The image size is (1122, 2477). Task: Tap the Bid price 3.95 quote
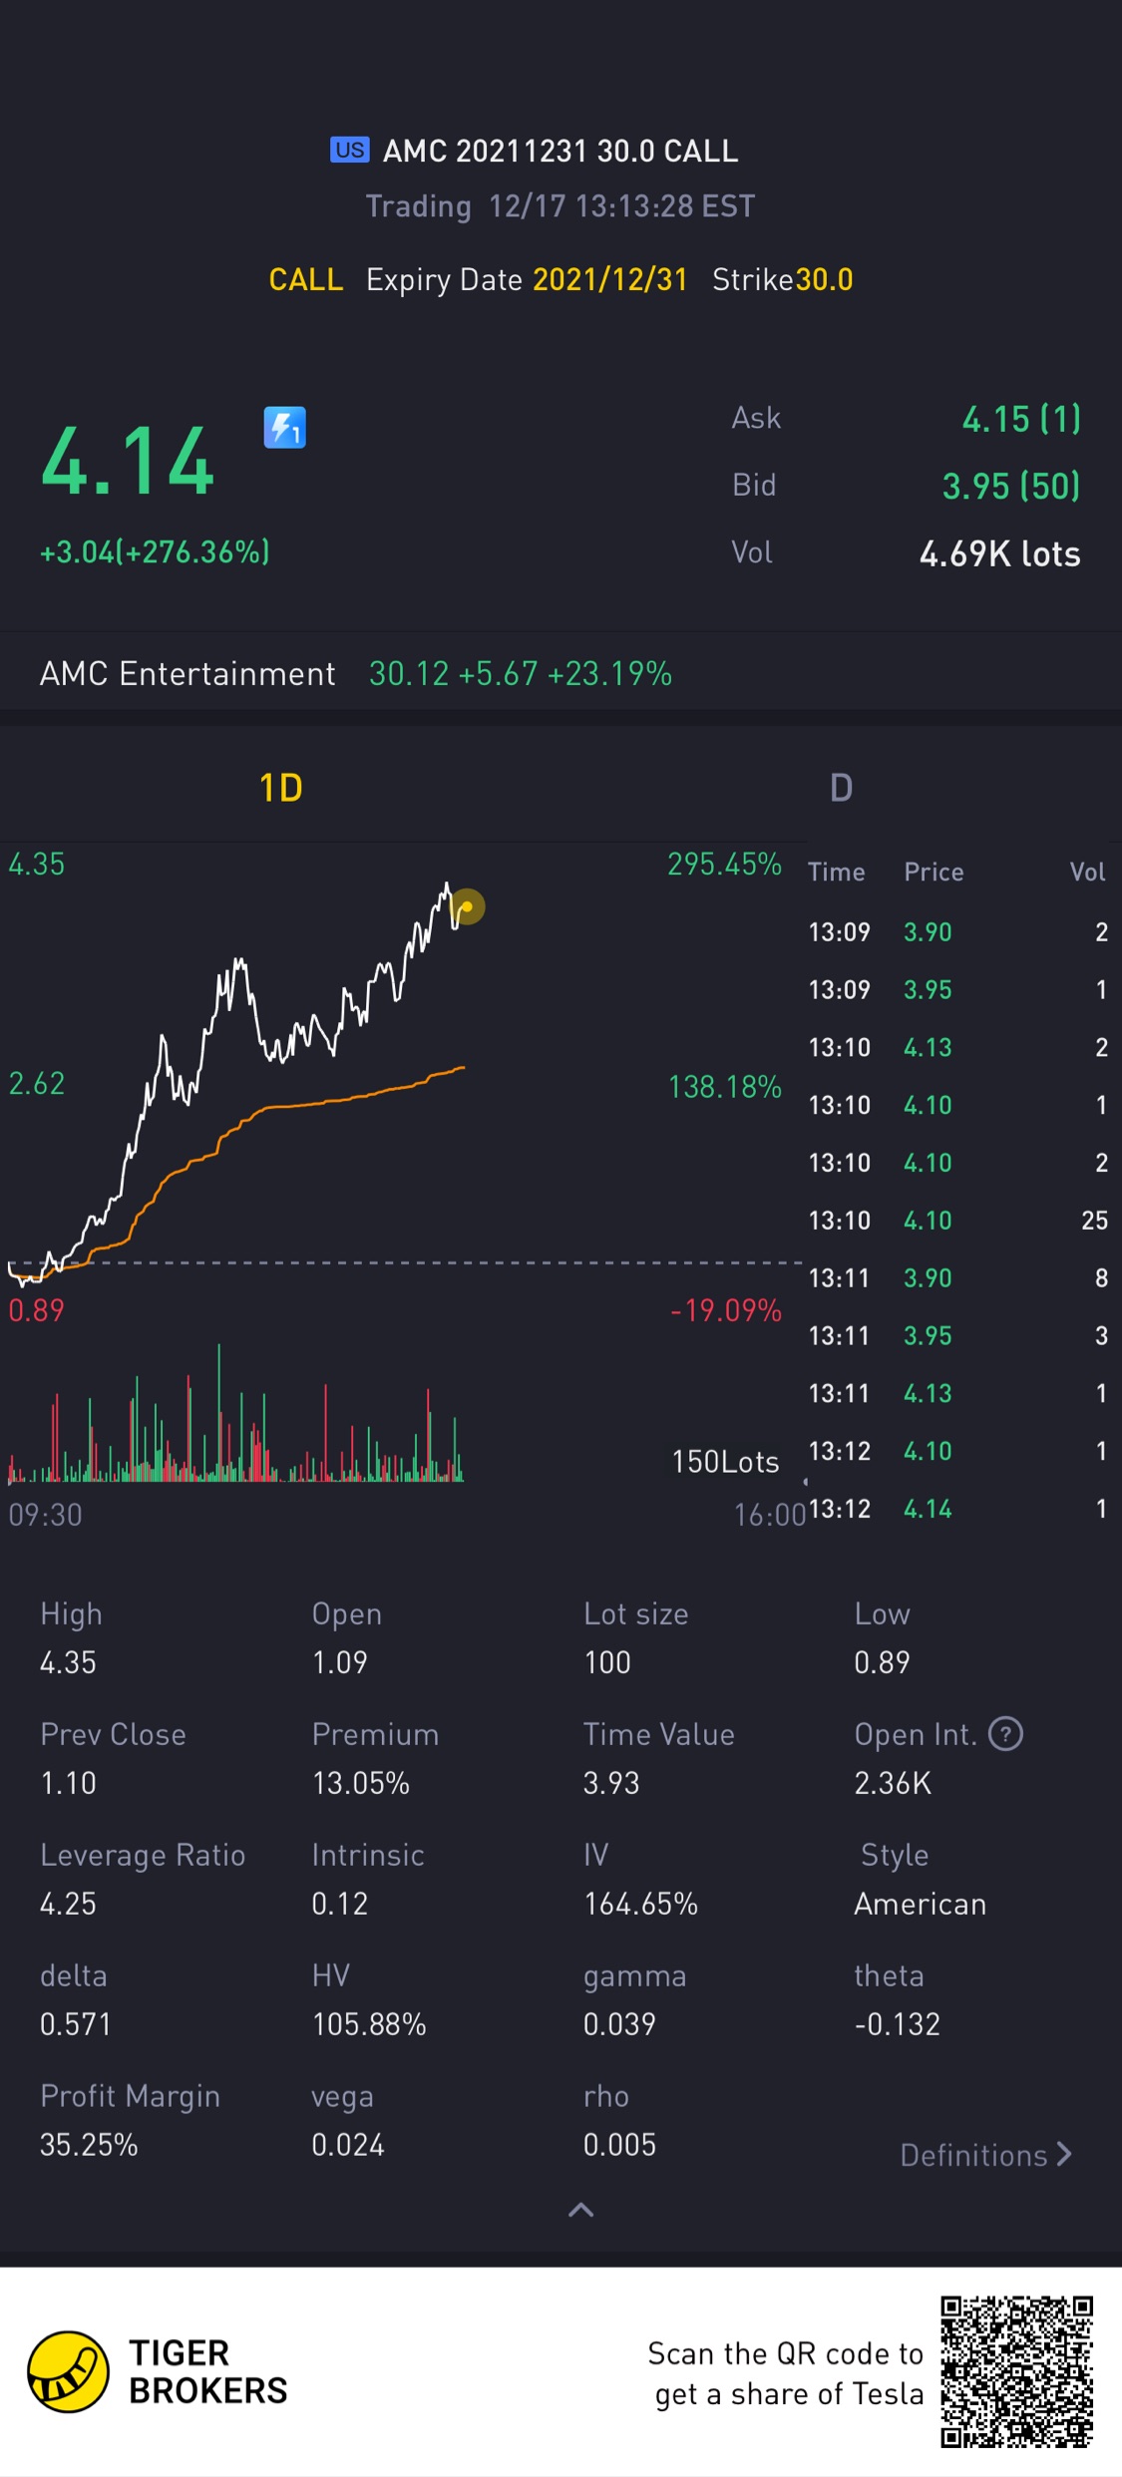point(1010,486)
